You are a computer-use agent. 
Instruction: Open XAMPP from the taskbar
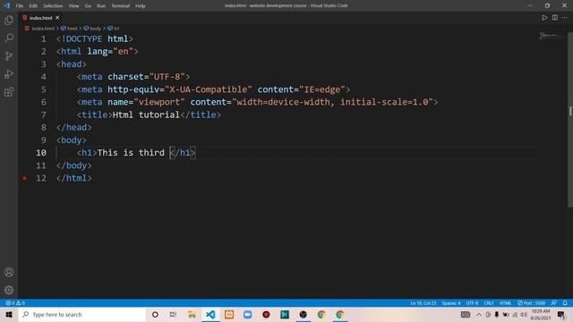point(229,314)
